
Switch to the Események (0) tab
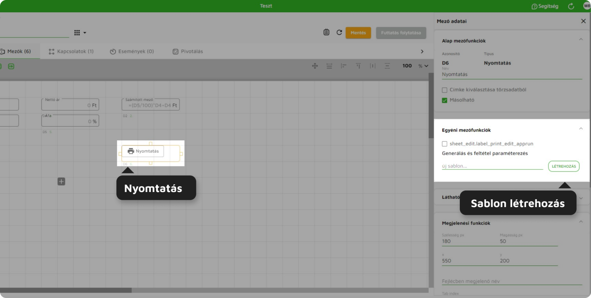[132, 51]
